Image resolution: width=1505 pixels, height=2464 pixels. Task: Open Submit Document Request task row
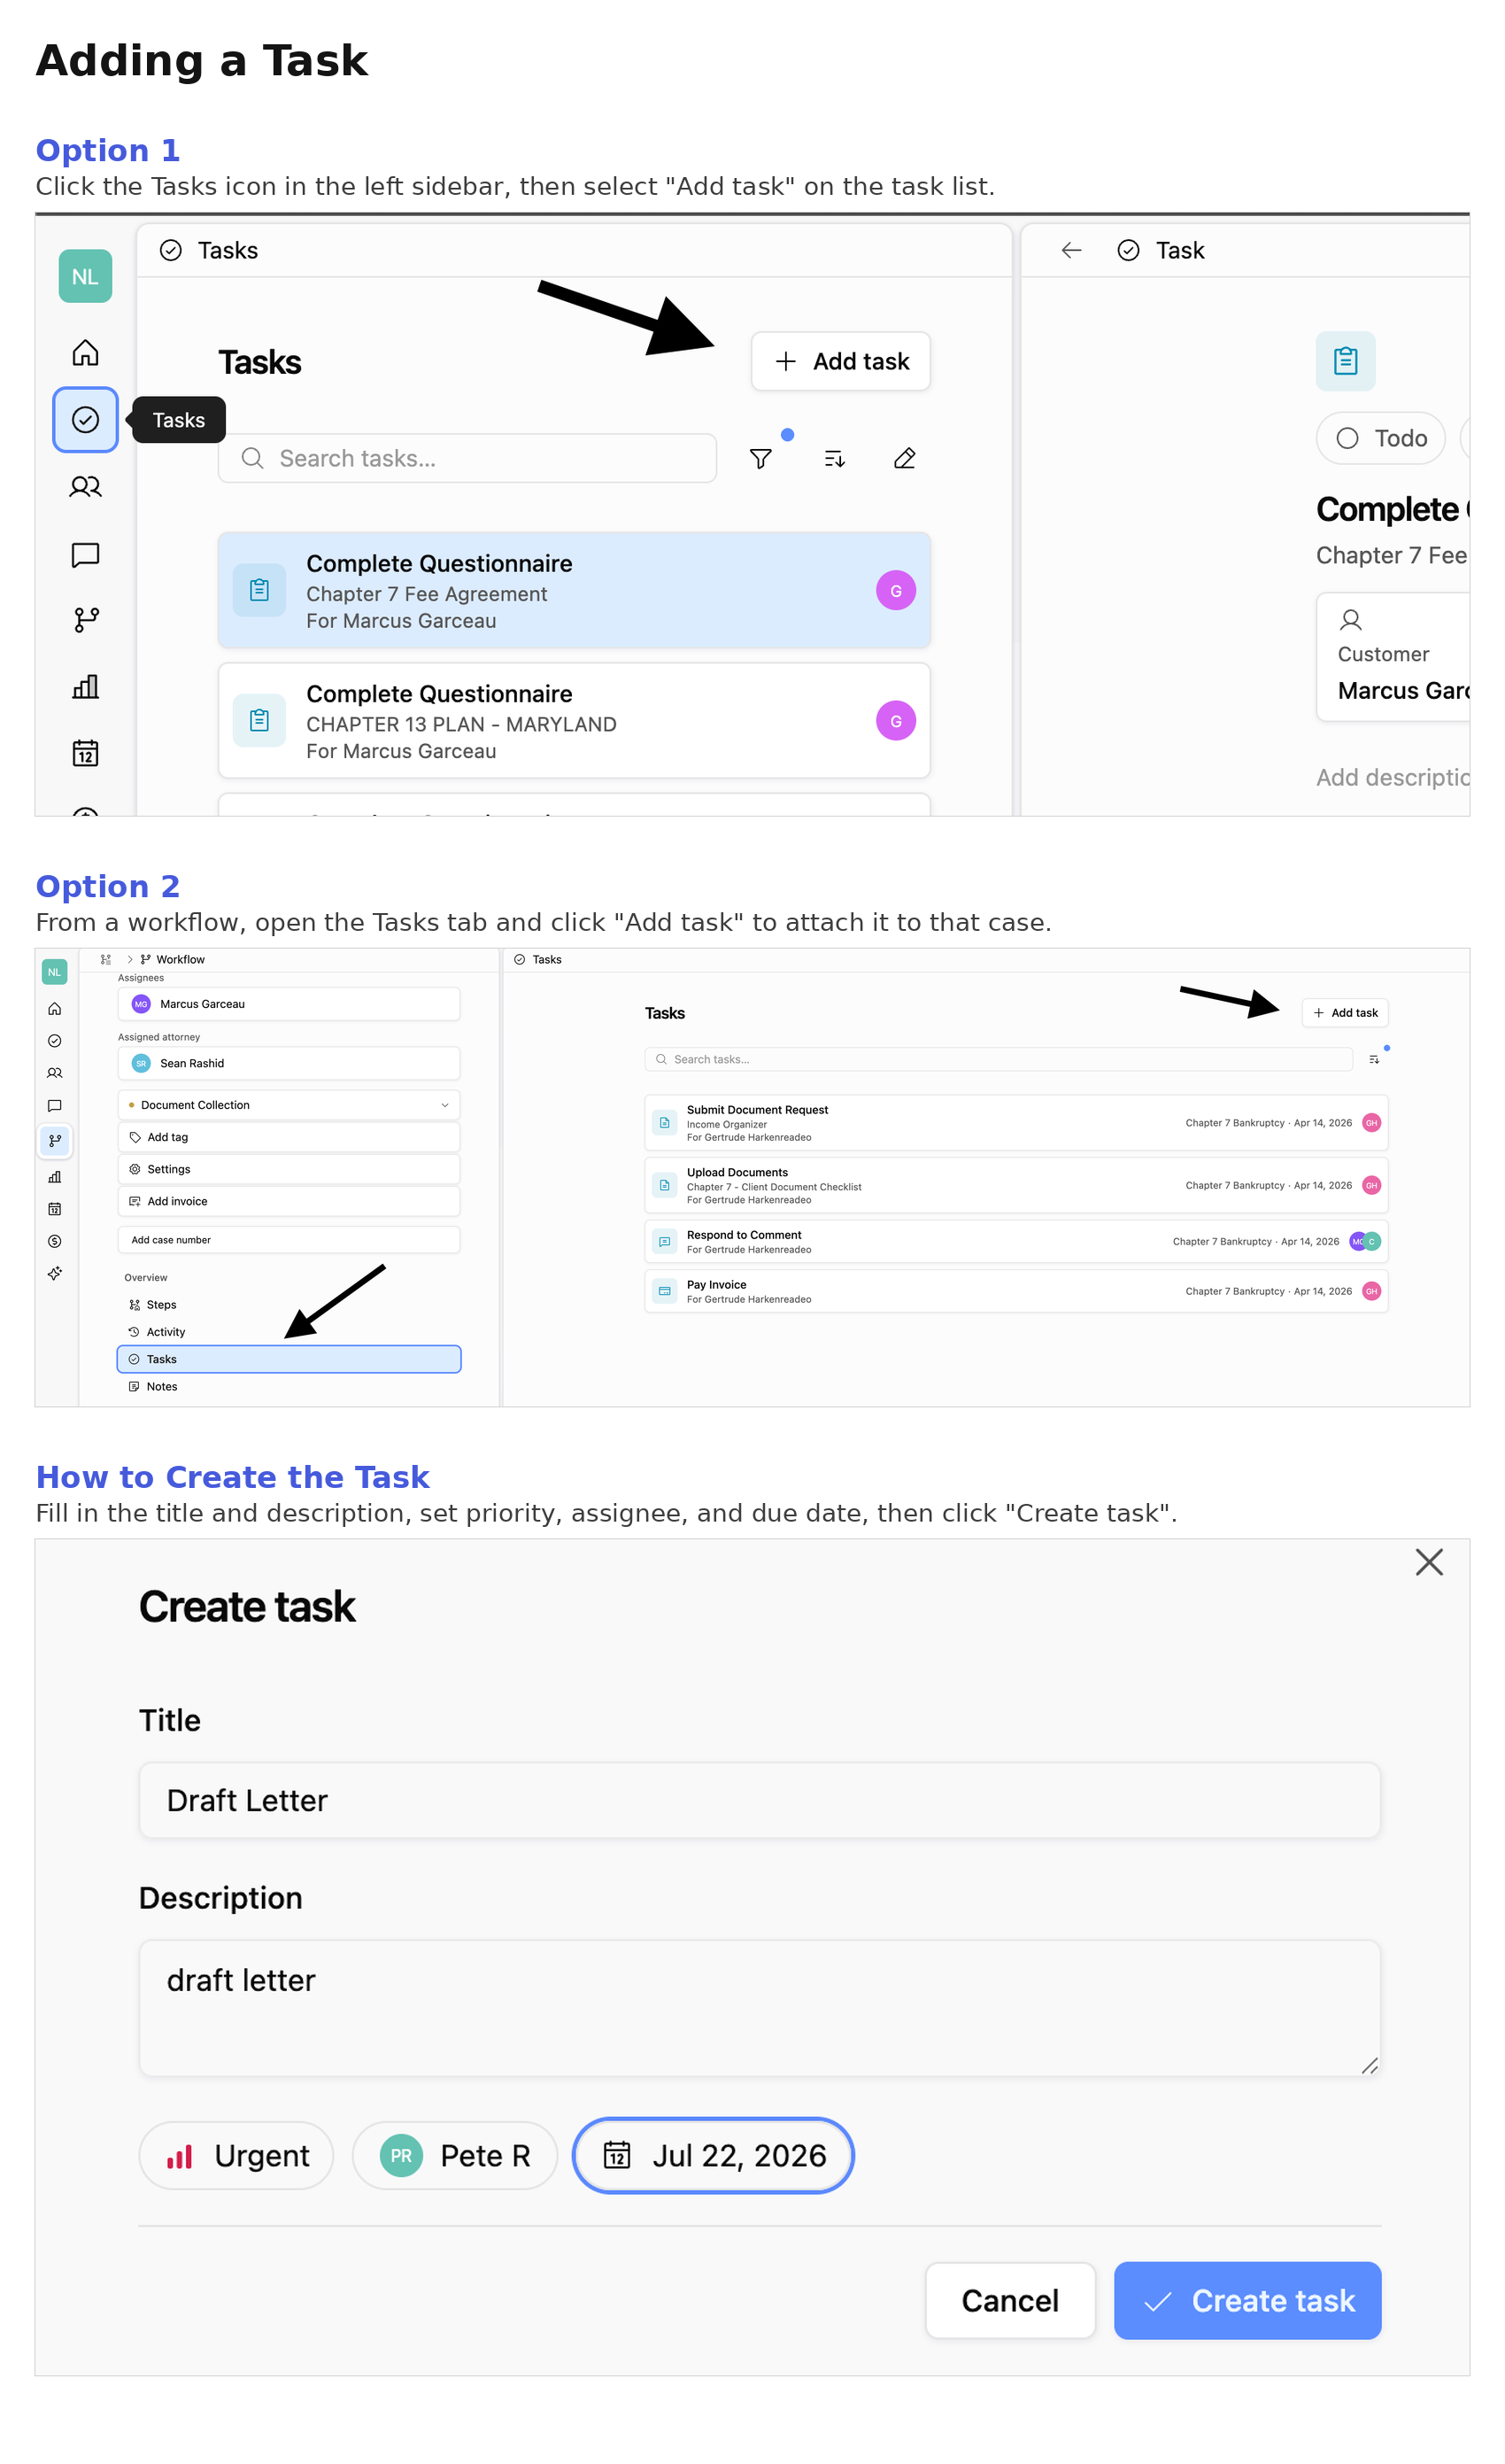[x=1016, y=1123]
